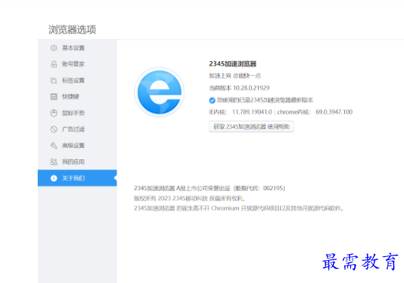Click the apps grid icon beside 我的应用

tap(54, 162)
